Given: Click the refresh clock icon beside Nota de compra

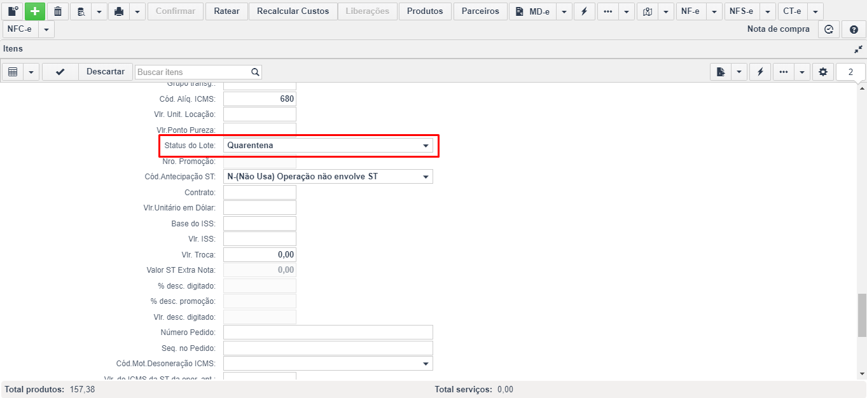Looking at the screenshot, I should (x=828, y=29).
